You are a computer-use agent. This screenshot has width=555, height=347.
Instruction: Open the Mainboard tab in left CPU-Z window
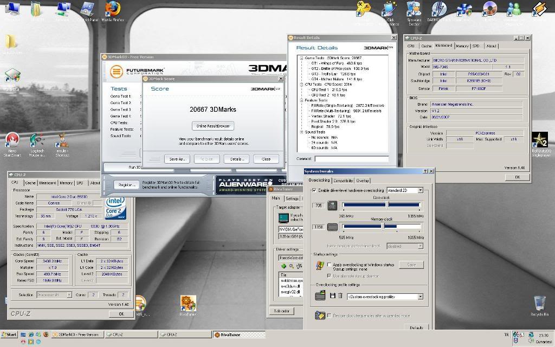coord(48,183)
